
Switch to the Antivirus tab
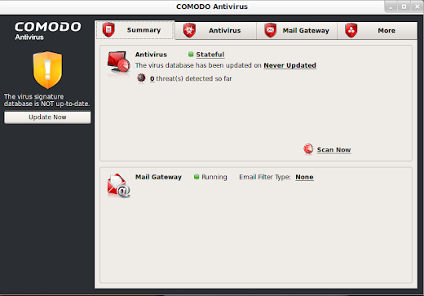pyautogui.click(x=216, y=31)
